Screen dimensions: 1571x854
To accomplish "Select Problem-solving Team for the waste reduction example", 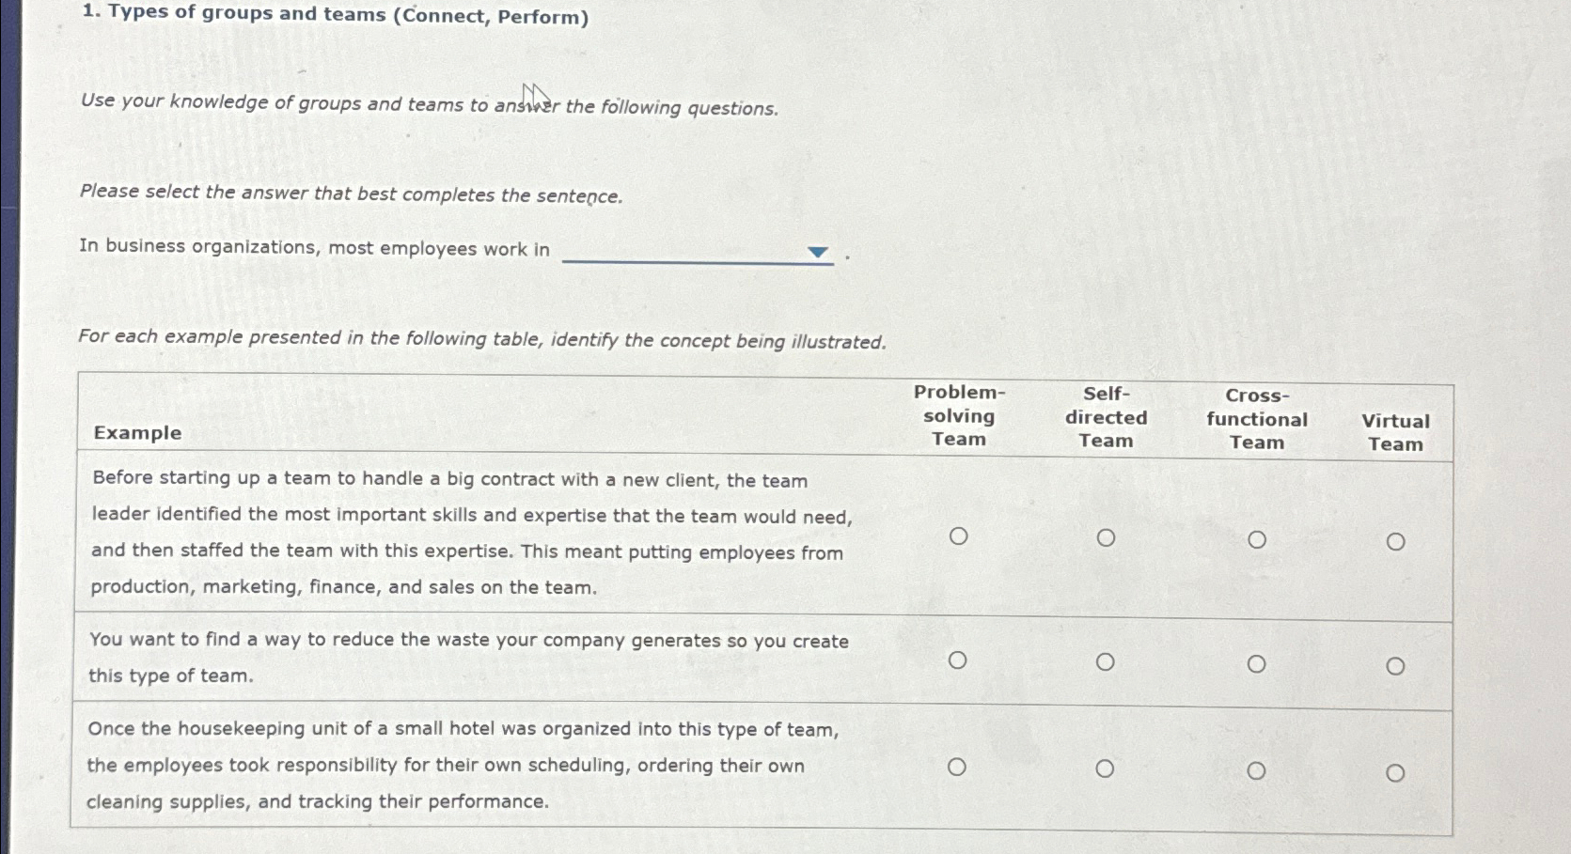I will click(x=959, y=660).
